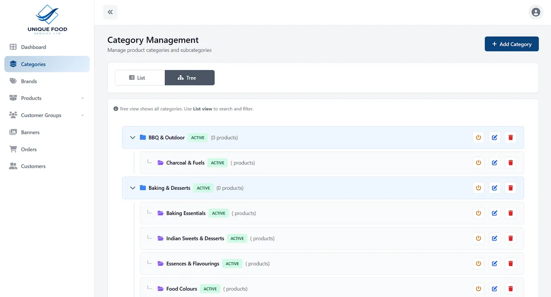551x297 pixels.
Task: Click 'List view' in the info note
Action: tap(202, 109)
